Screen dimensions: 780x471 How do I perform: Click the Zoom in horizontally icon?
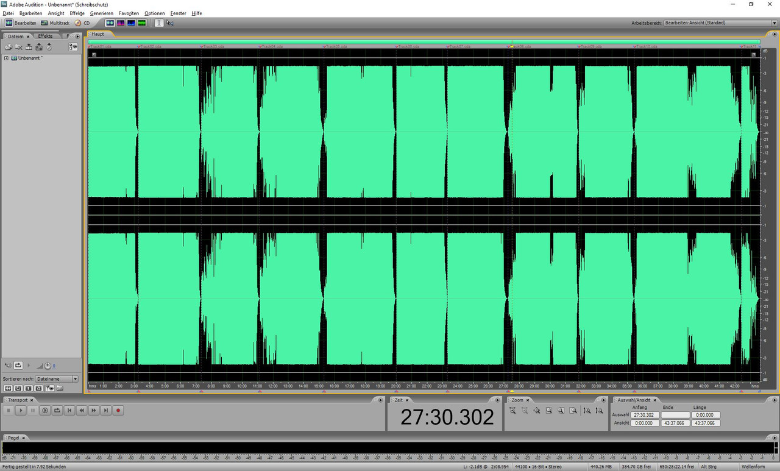(x=512, y=410)
